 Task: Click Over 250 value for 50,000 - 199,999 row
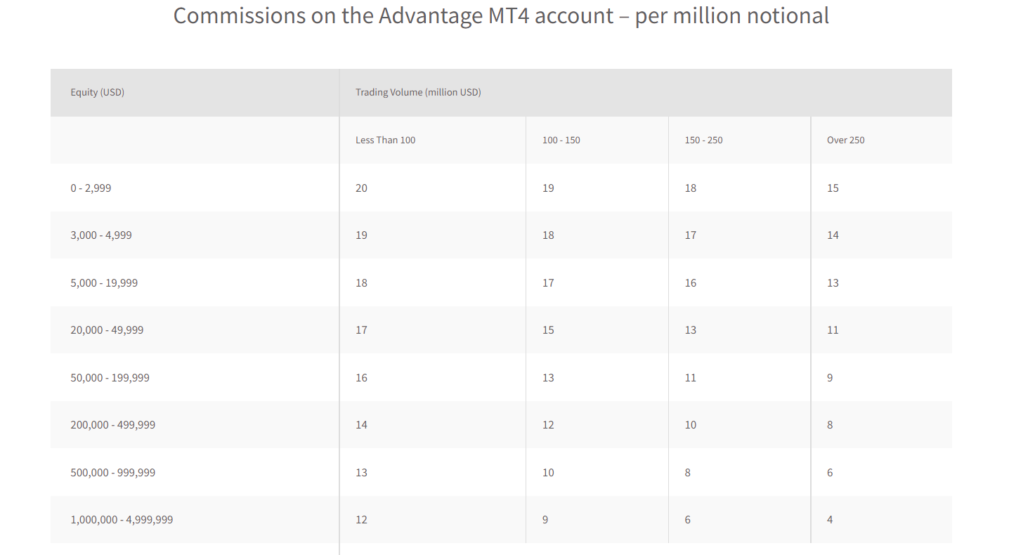tap(830, 377)
